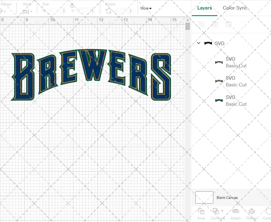Click the Slice tool icon
Viewport: 271px width, 222px height.
201,211
